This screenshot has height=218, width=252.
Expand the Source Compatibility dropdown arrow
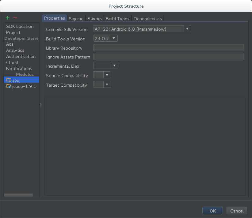click(x=107, y=75)
